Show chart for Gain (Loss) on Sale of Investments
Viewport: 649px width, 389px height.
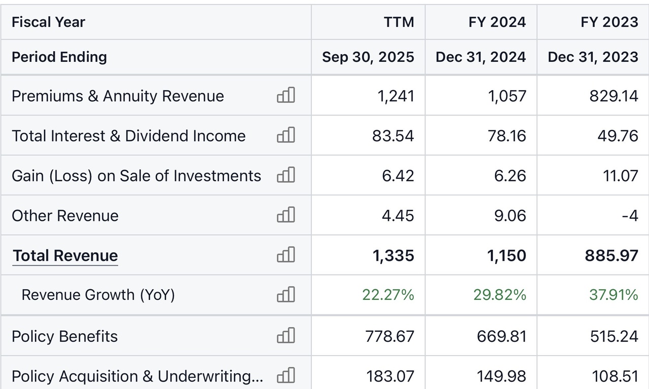coord(286,175)
